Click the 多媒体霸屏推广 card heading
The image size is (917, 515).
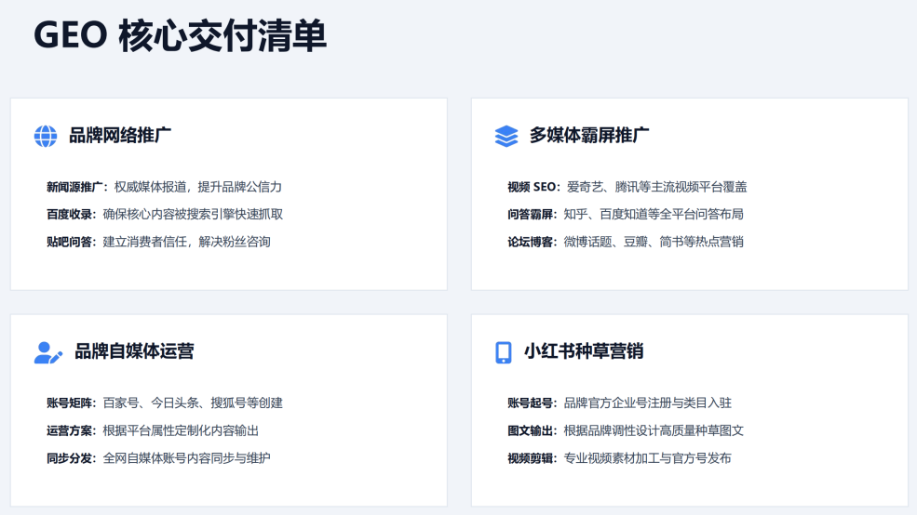[x=589, y=136]
